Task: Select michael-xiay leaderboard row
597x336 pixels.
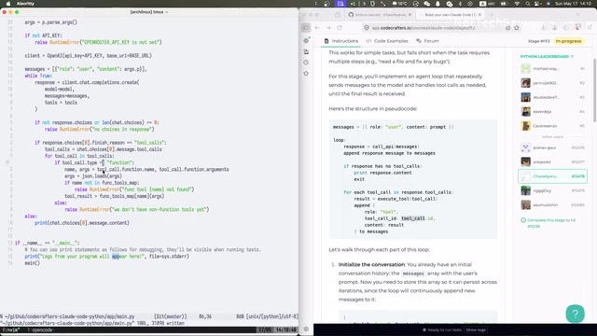Action: point(552,68)
